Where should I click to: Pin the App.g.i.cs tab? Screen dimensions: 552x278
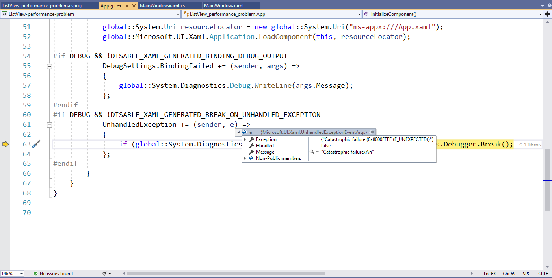(x=126, y=6)
